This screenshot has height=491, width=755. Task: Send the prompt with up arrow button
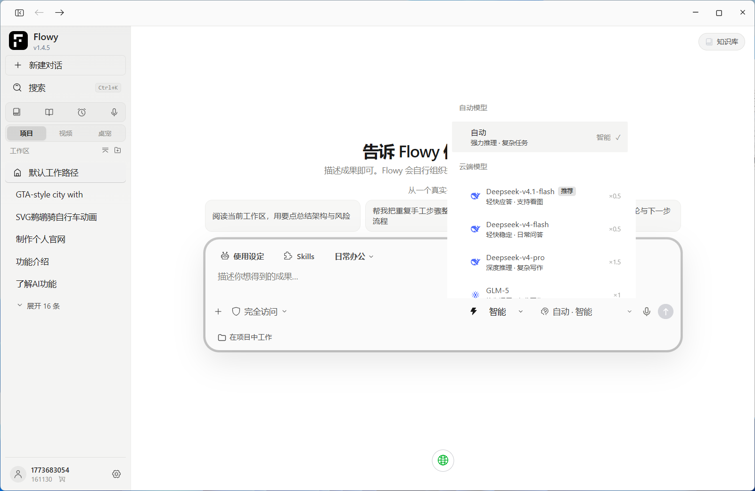tap(665, 311)
